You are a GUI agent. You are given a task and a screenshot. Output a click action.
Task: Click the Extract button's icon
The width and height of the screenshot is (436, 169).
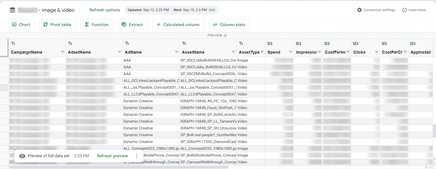[124, 24]
